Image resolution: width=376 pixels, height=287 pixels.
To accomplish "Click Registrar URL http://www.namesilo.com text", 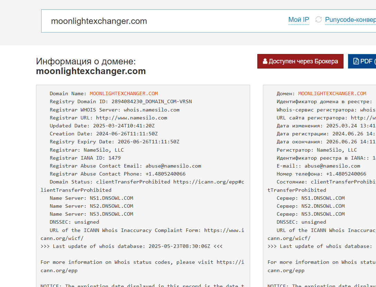I will pos(108,118).
